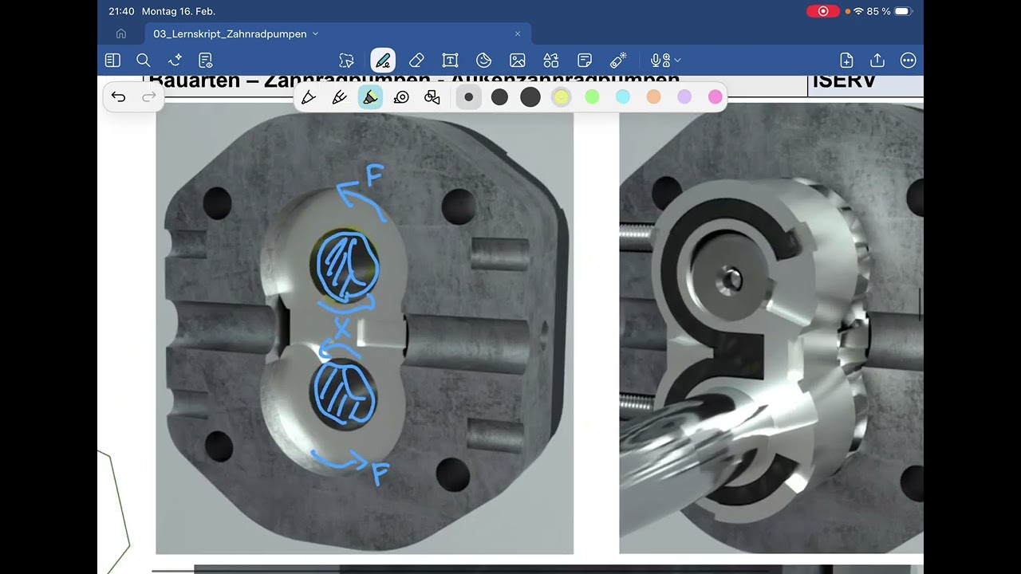Viewport: 1021px width, 574px height.
Task: Open the sticker tool
Action: 483,61
